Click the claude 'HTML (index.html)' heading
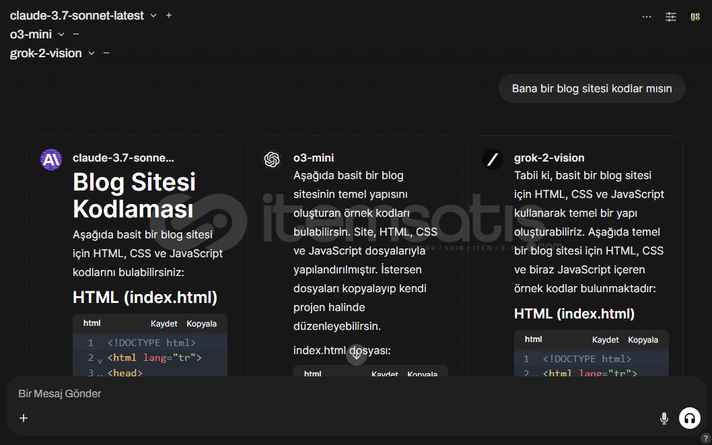Viewport: 712px width, 445px height. point(145,298)
